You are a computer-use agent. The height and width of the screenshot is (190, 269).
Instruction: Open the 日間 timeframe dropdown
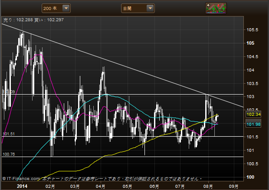(x=138, y=8)
